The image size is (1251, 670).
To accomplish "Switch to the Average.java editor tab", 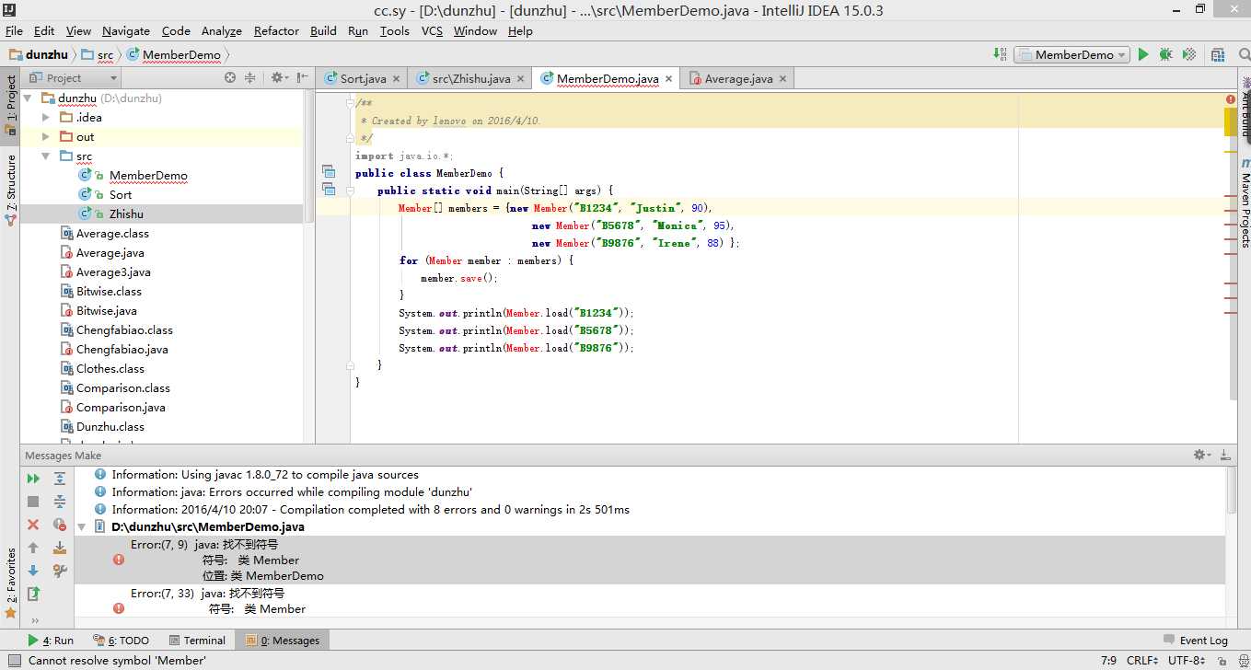I will [x=738, y=79].
